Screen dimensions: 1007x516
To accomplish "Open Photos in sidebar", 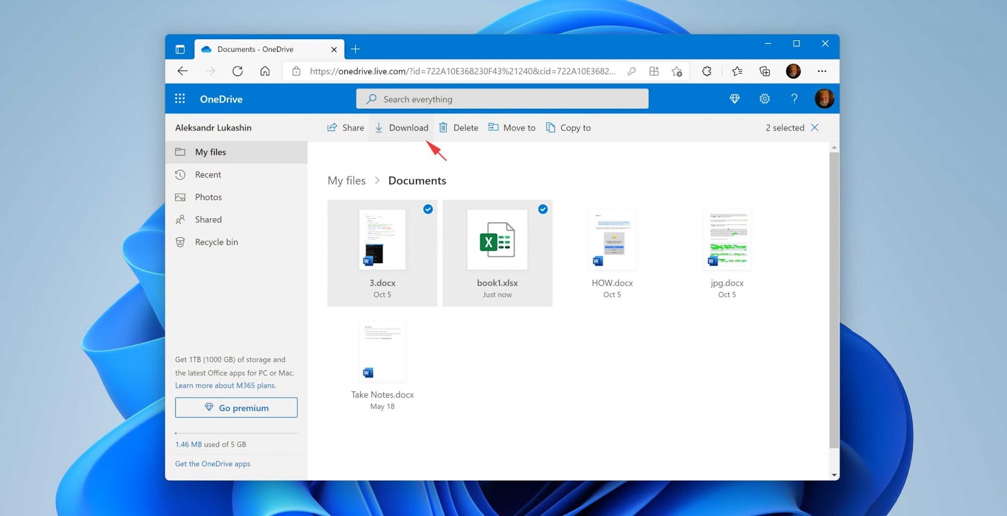I will 236,197.
